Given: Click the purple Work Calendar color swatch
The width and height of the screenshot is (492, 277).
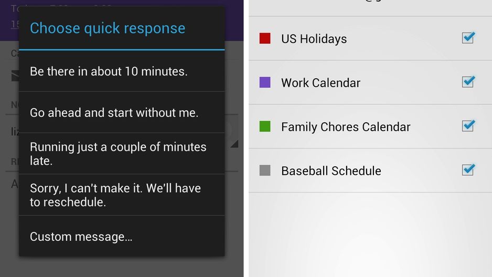Looking at the screenshot, I should [265, 82].
